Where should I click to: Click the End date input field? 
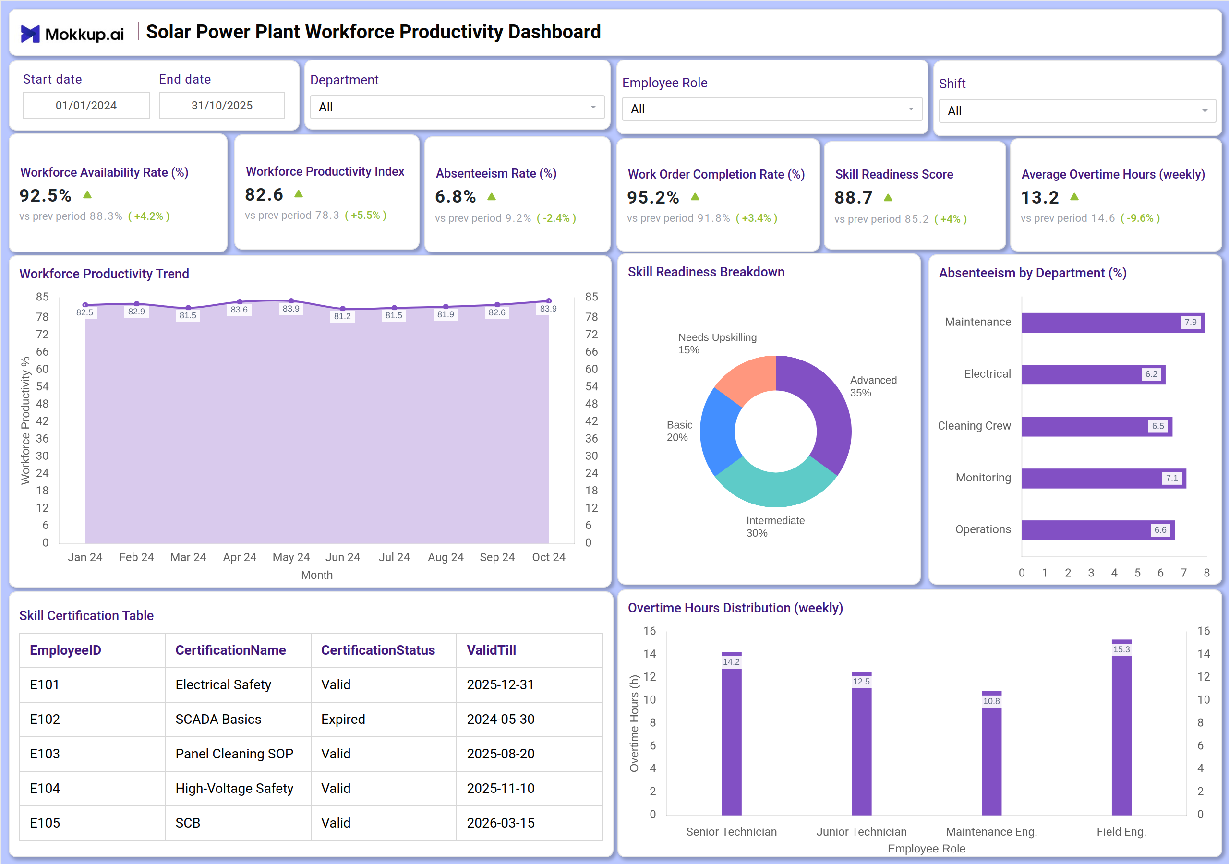point(222,106)
